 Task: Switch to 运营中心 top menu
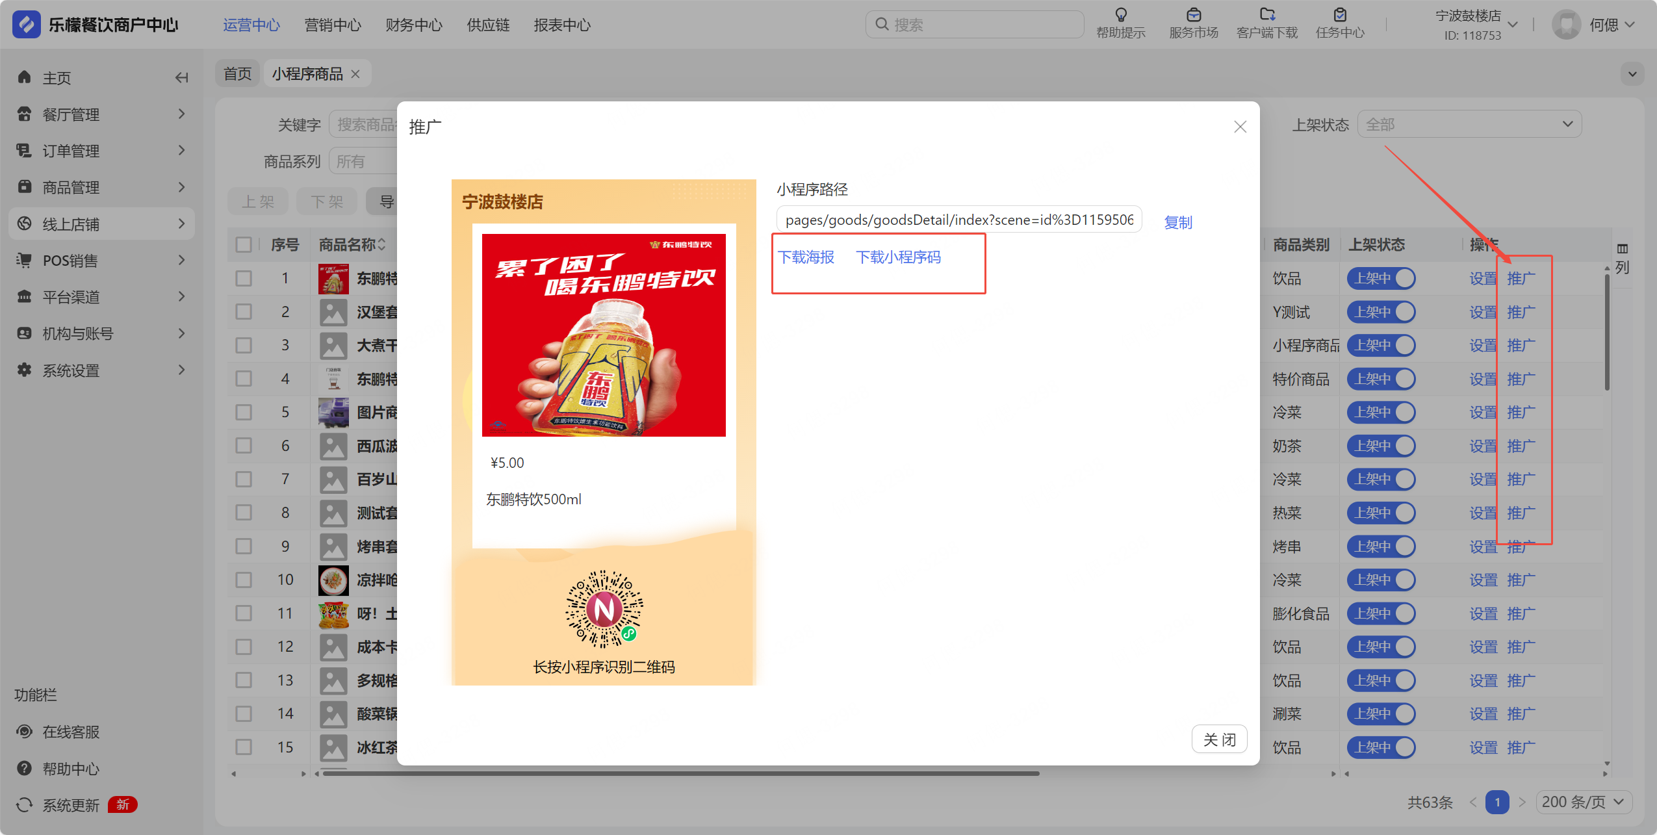(251, 25)
